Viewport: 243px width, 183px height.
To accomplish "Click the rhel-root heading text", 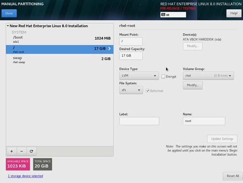I will tap(127, 26).
